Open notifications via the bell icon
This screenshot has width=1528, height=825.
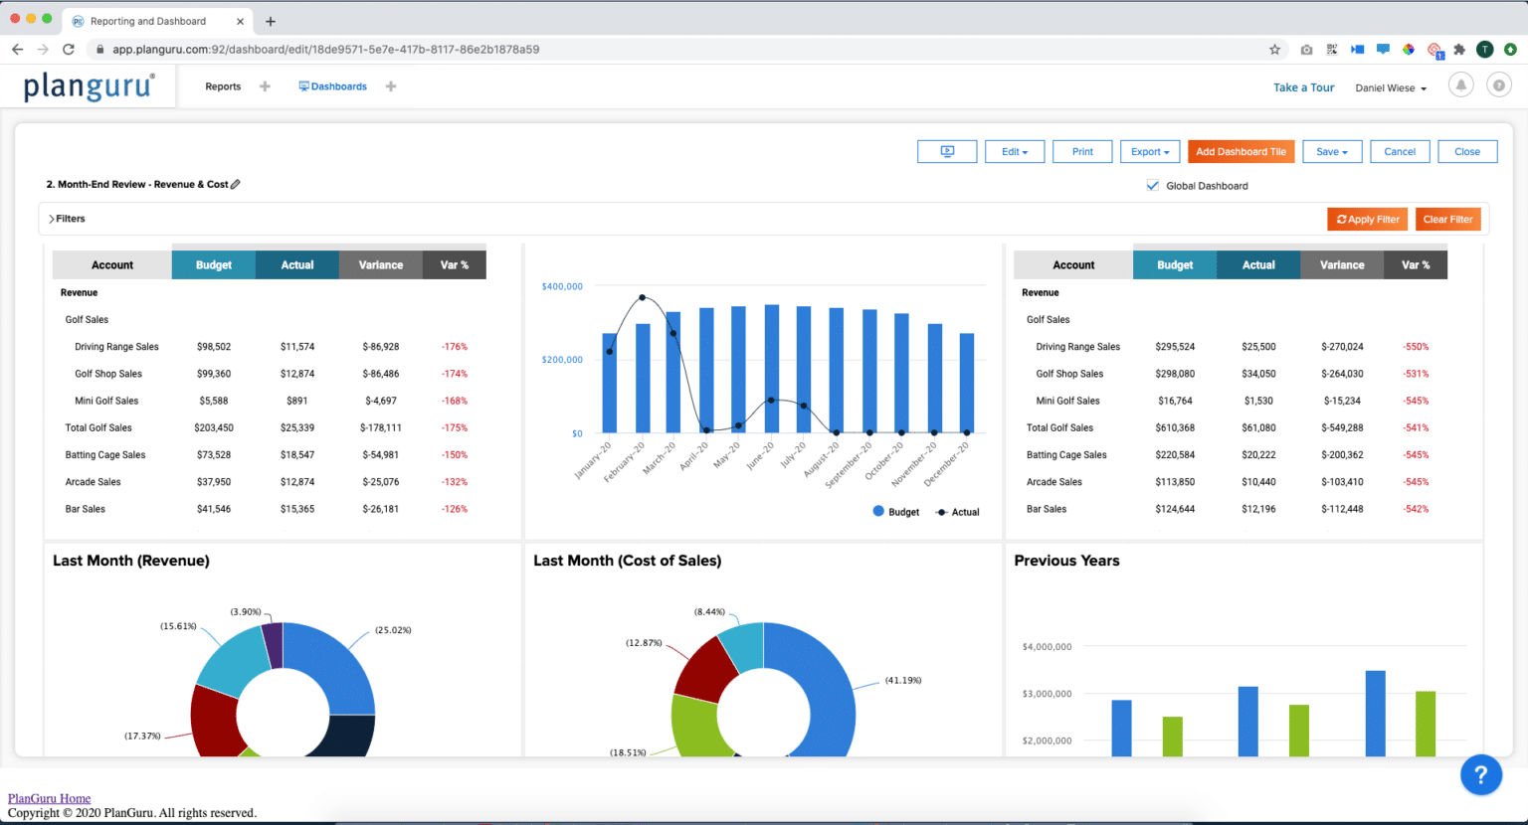[x=1460, y=84]
